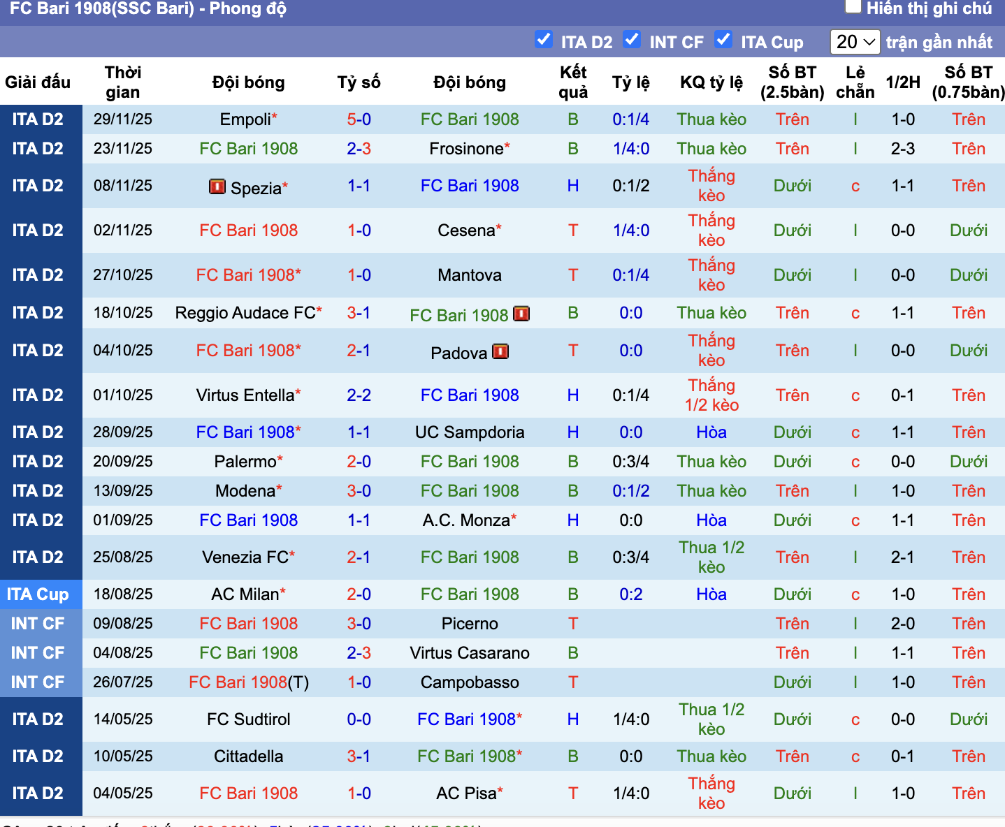Click the Giải đấu column header
The image size is (1005, 827).
click(x=38, y=82)
